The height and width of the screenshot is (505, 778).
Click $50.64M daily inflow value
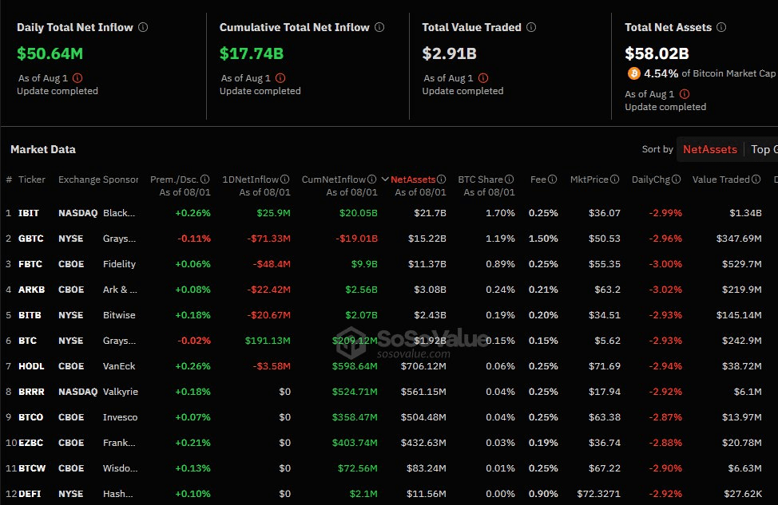[50, 53]
